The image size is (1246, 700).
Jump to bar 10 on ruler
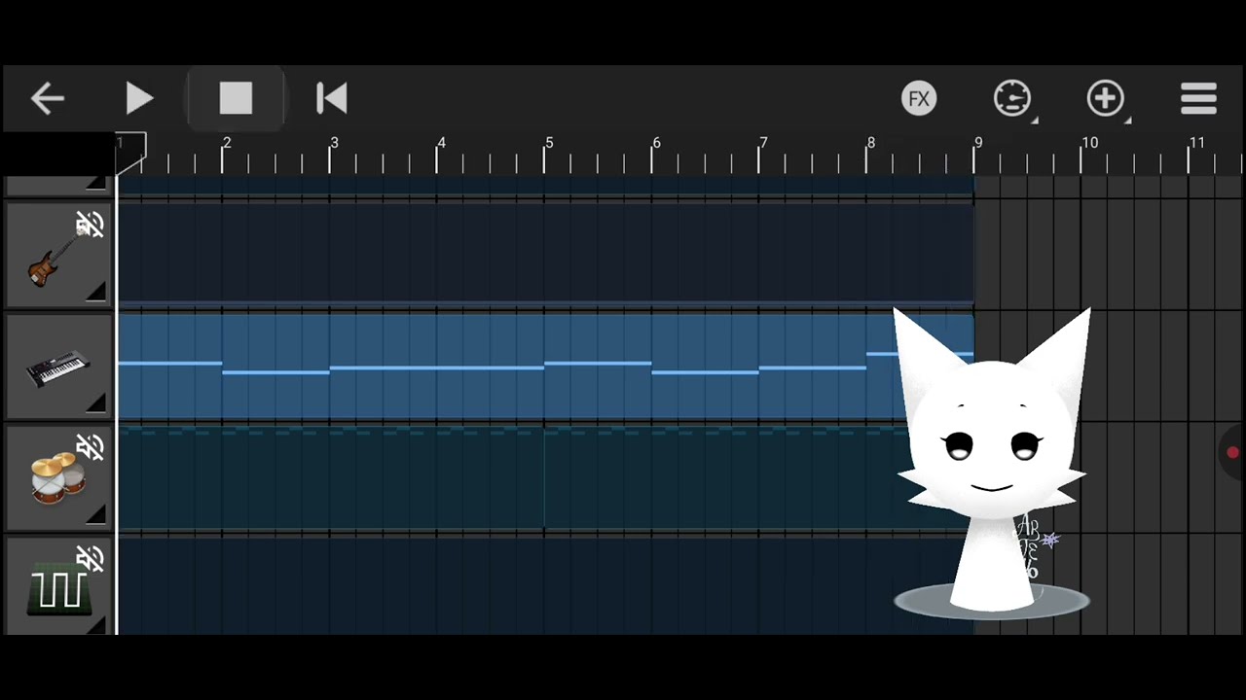click(1089, 143)
